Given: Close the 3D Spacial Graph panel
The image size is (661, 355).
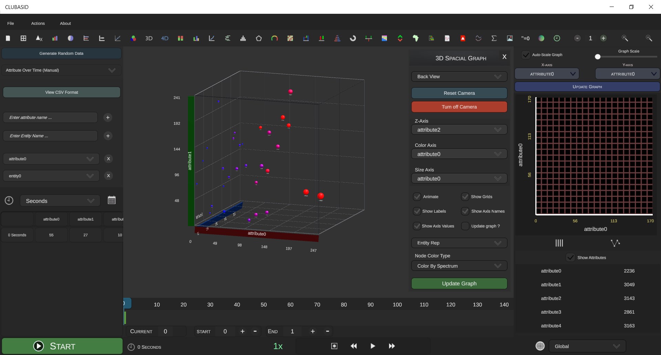Looking at the screenshot, I should 504,57.
